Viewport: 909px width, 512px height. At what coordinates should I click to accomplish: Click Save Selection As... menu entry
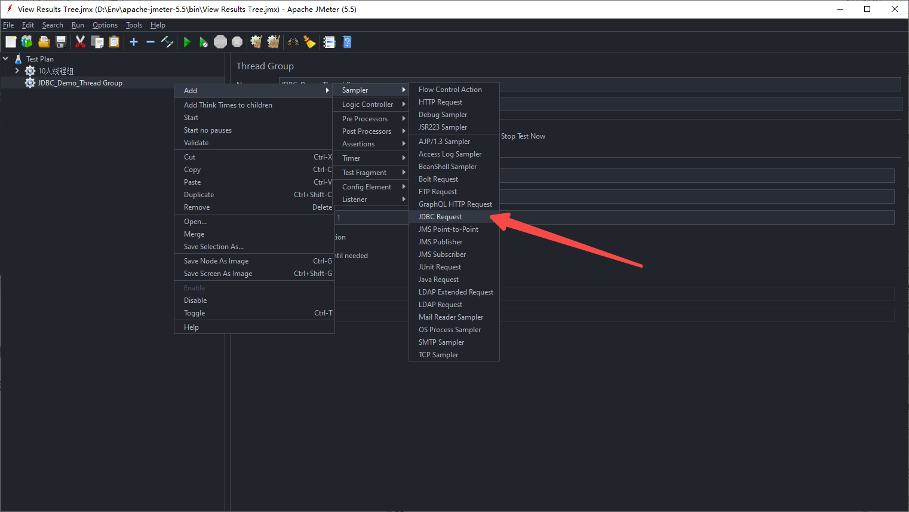[254, 246]
